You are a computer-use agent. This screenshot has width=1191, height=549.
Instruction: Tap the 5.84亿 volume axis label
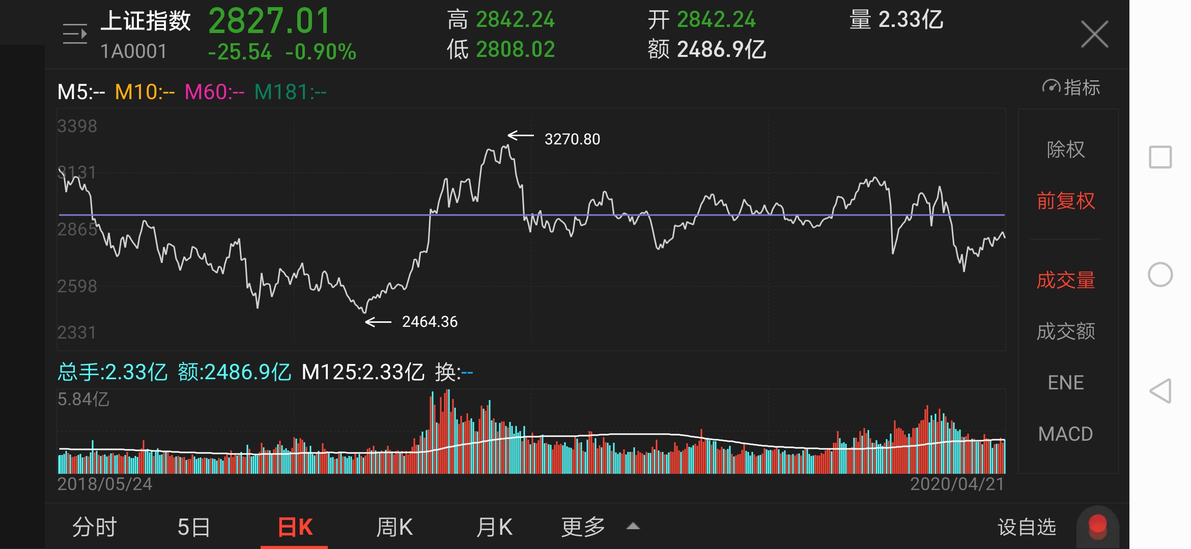point(83,400)
